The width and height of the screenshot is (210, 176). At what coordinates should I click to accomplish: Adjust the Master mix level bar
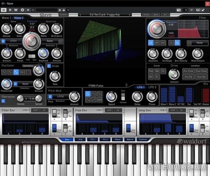[206, 95]
